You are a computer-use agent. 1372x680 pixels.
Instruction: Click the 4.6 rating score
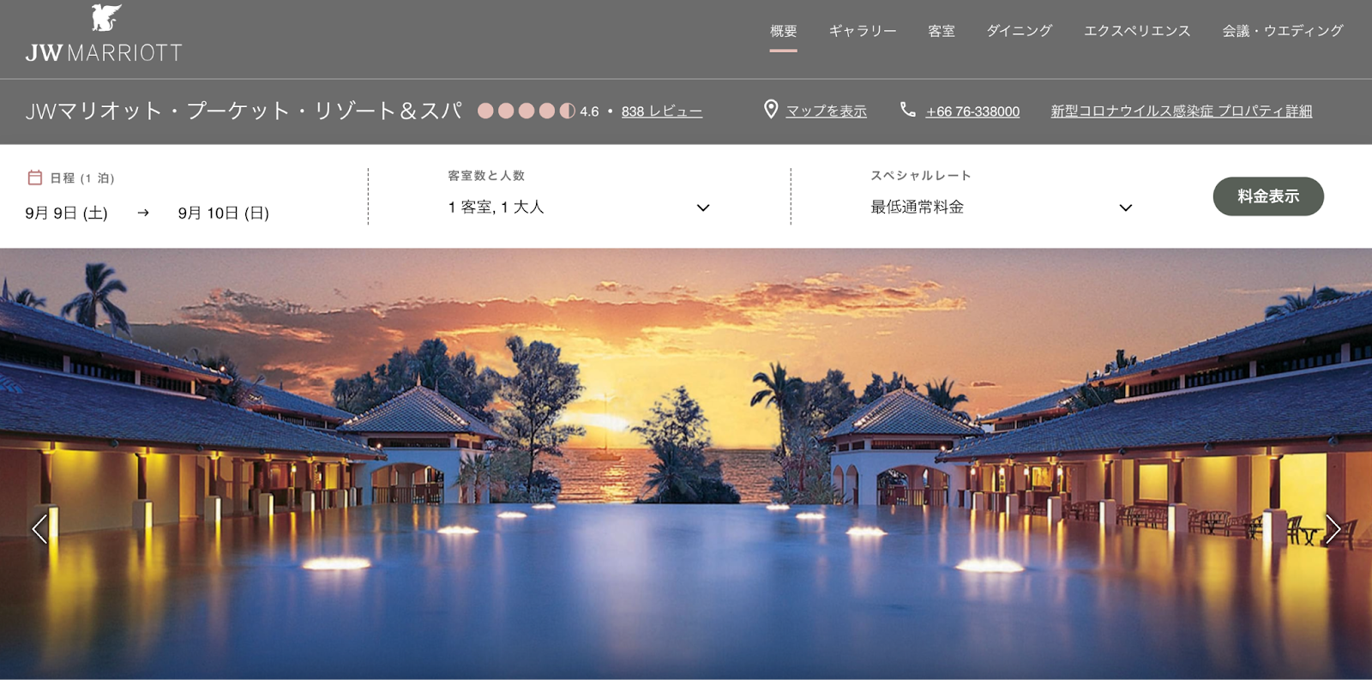(589, 111)
